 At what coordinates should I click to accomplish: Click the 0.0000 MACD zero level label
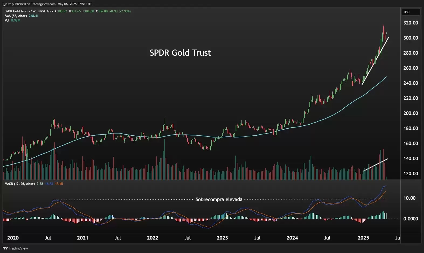(411, 219)
